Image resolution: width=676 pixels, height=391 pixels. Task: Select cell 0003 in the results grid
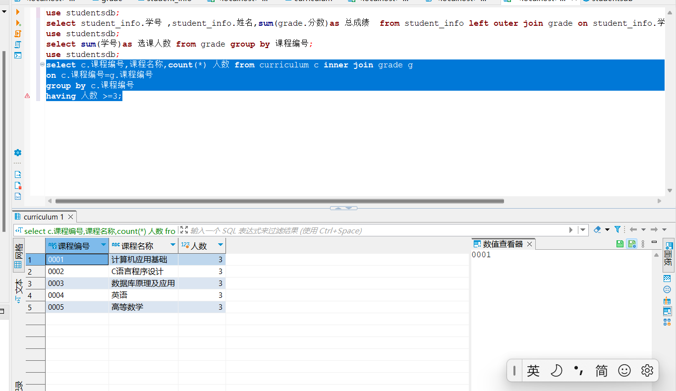pyautogui.click(x=77, y=283)
